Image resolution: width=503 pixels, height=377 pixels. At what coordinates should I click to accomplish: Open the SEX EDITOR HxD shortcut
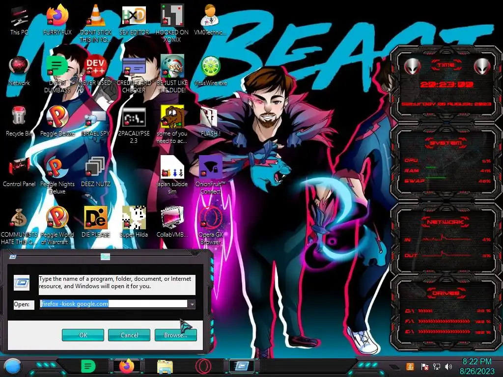click(x=134, y=19)
